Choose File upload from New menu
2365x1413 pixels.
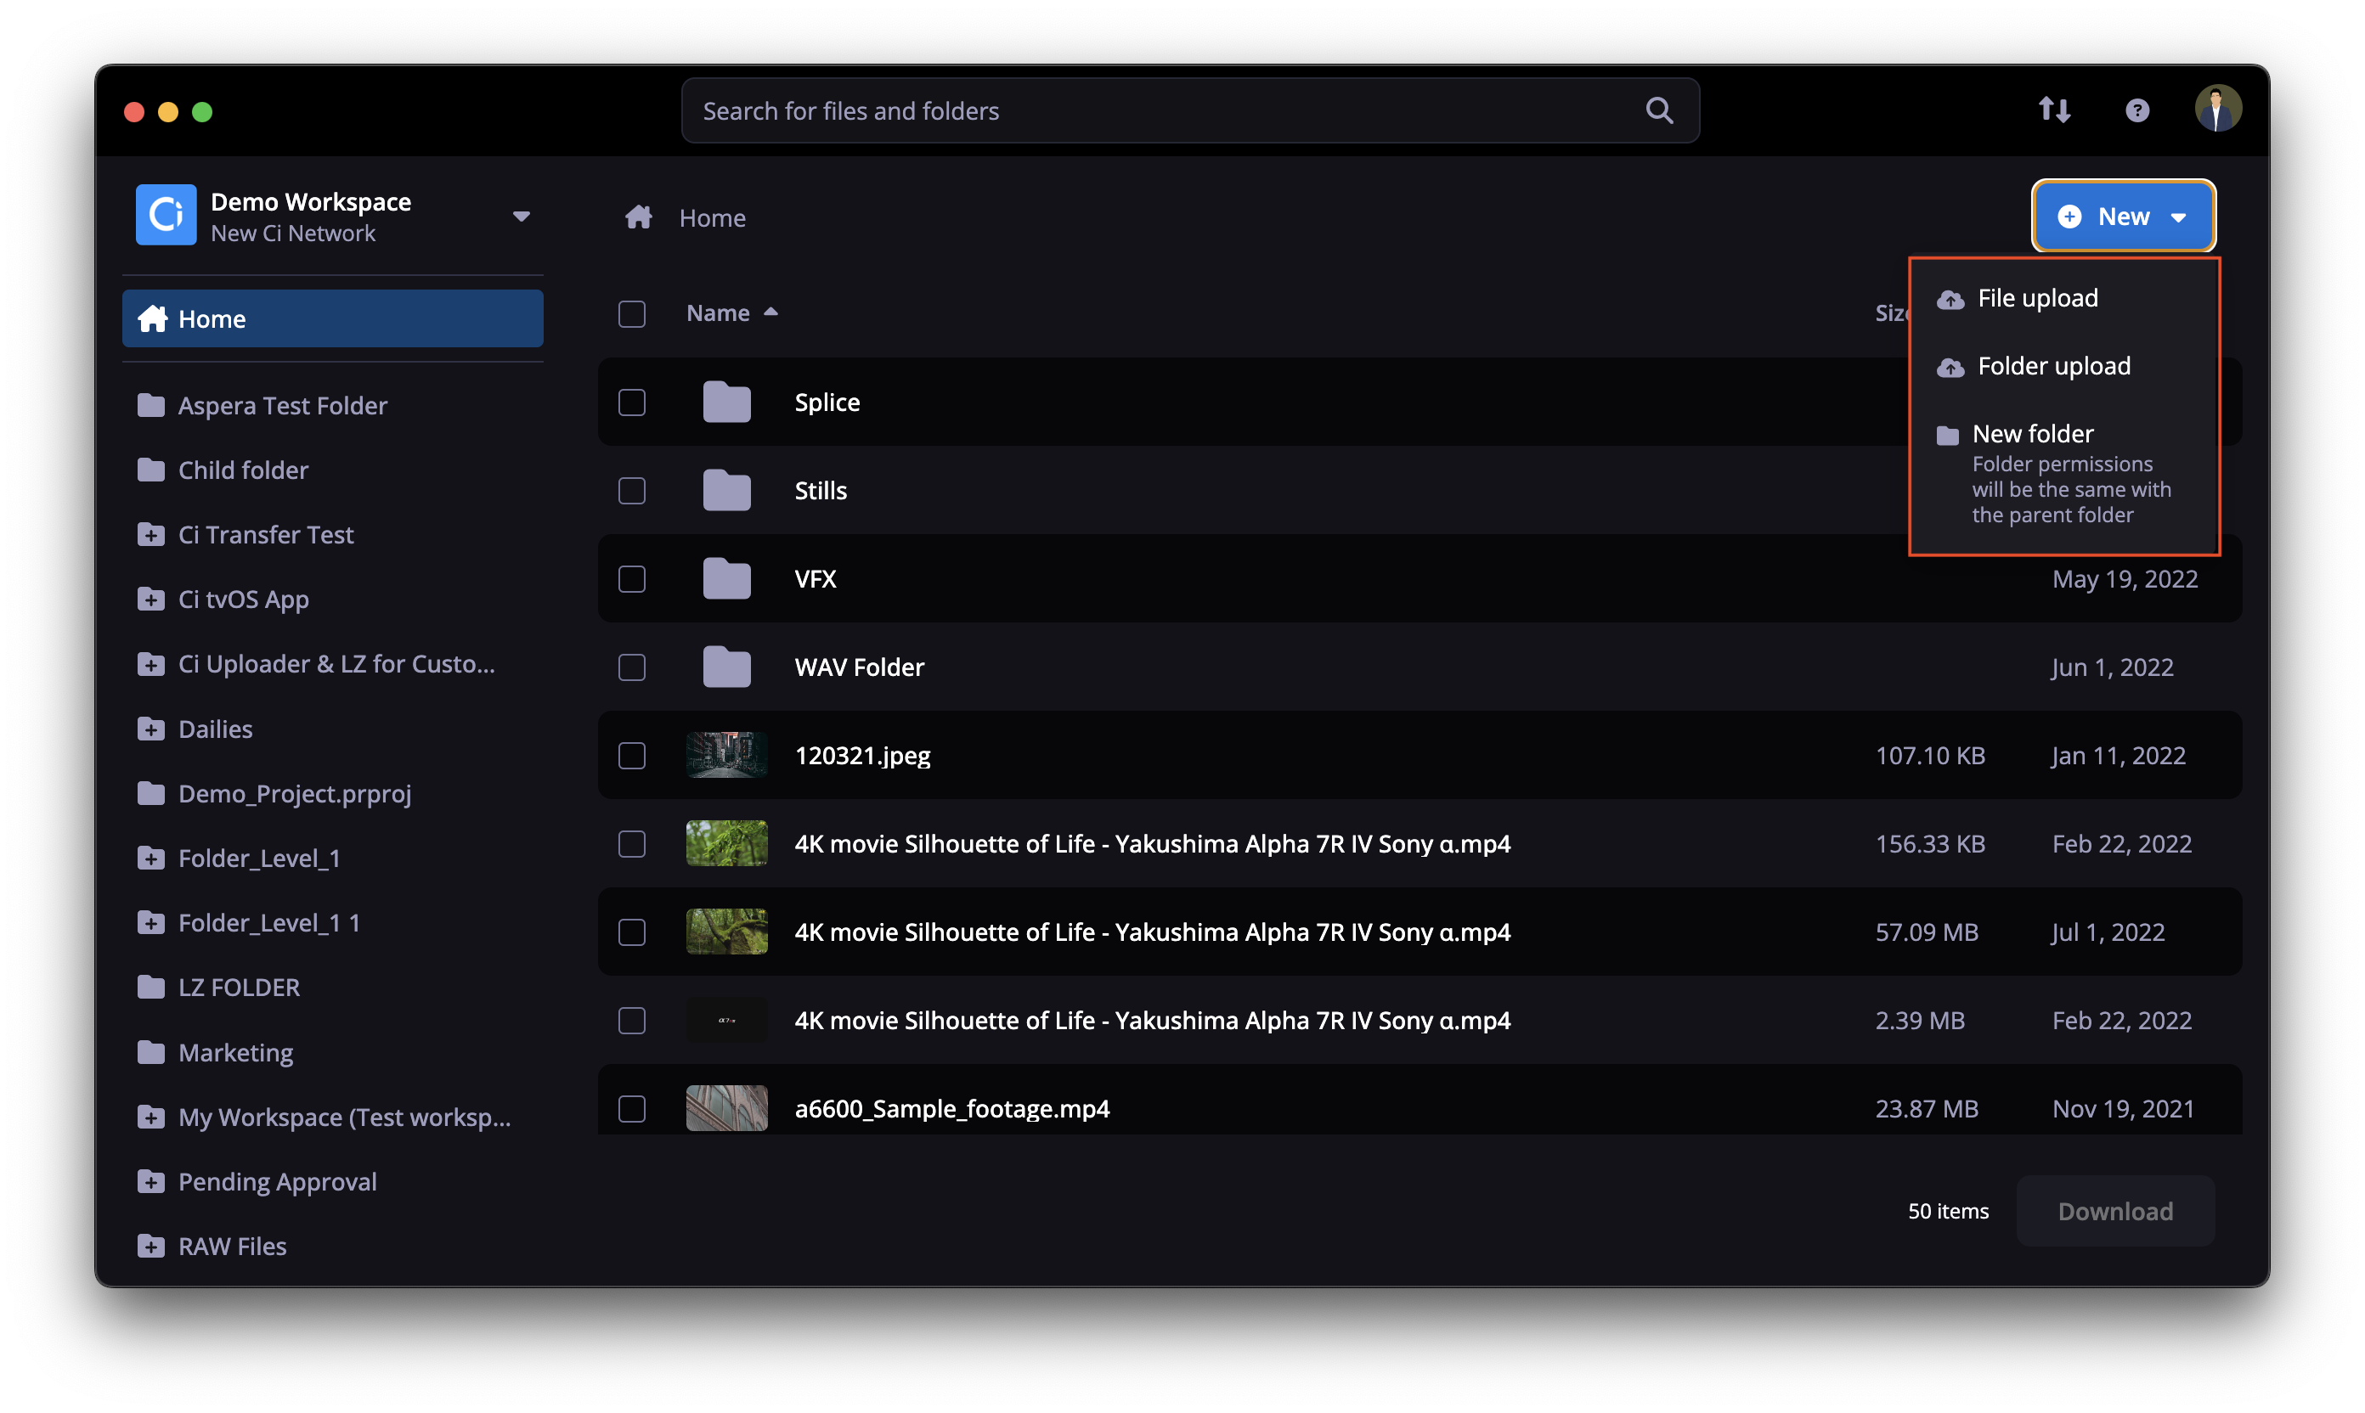(2063, 298)
